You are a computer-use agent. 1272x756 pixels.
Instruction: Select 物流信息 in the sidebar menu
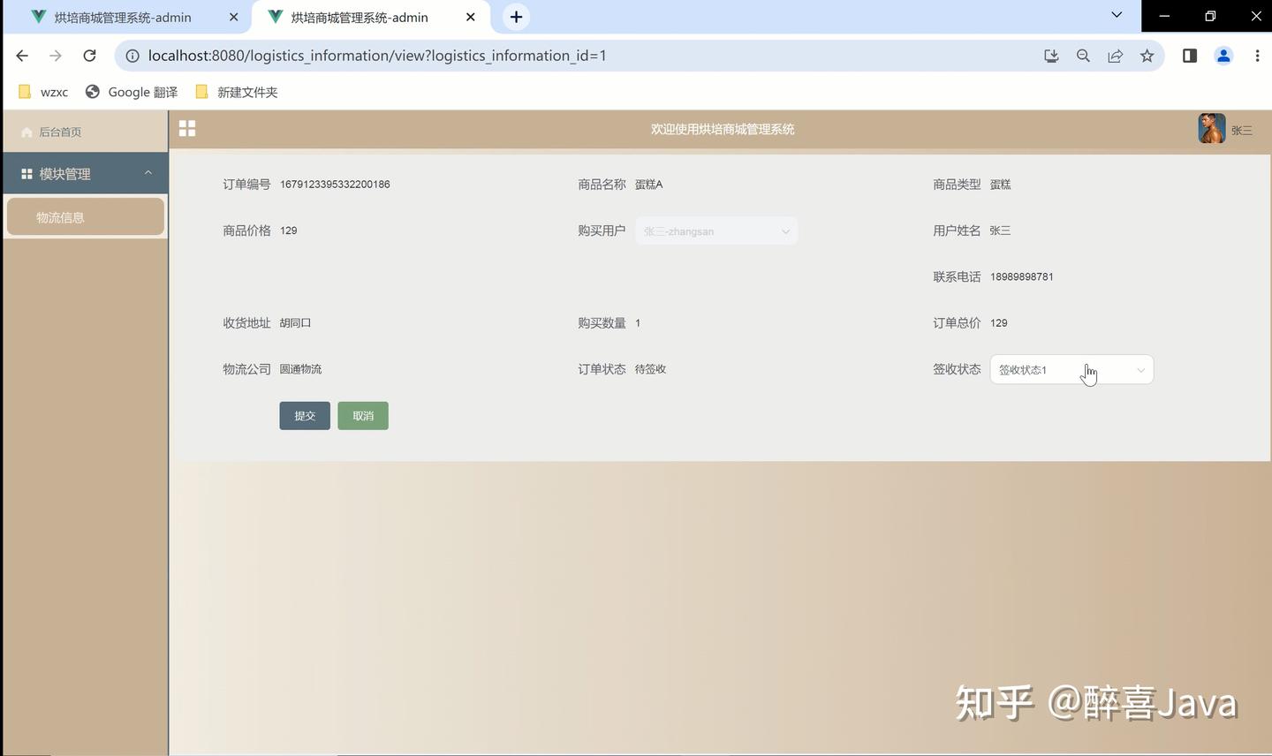coord(60,216)
